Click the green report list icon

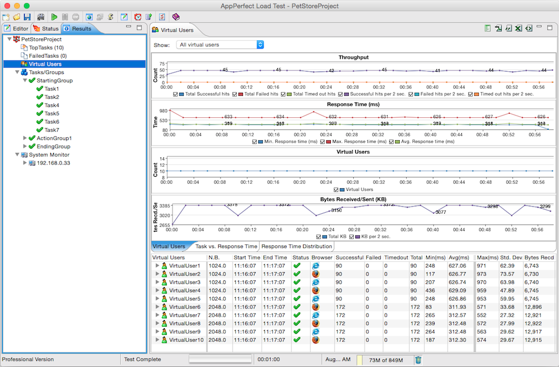point(487,28)
